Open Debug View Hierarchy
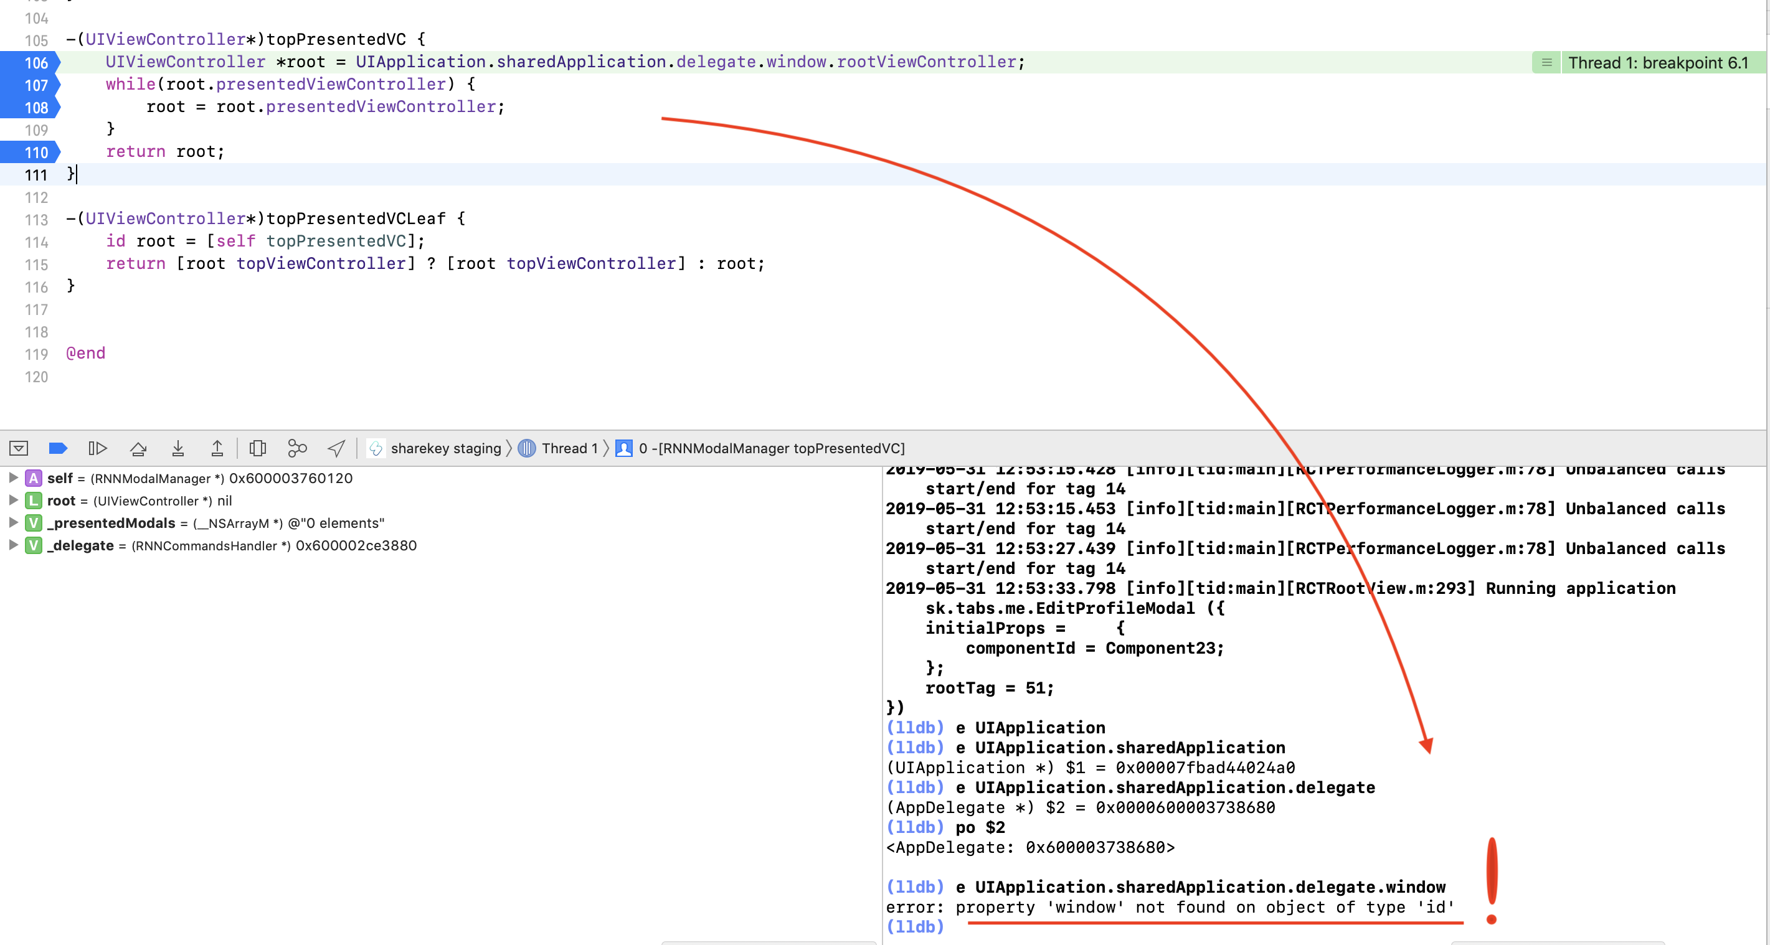The image size is (1770, 945). point(258,448)
